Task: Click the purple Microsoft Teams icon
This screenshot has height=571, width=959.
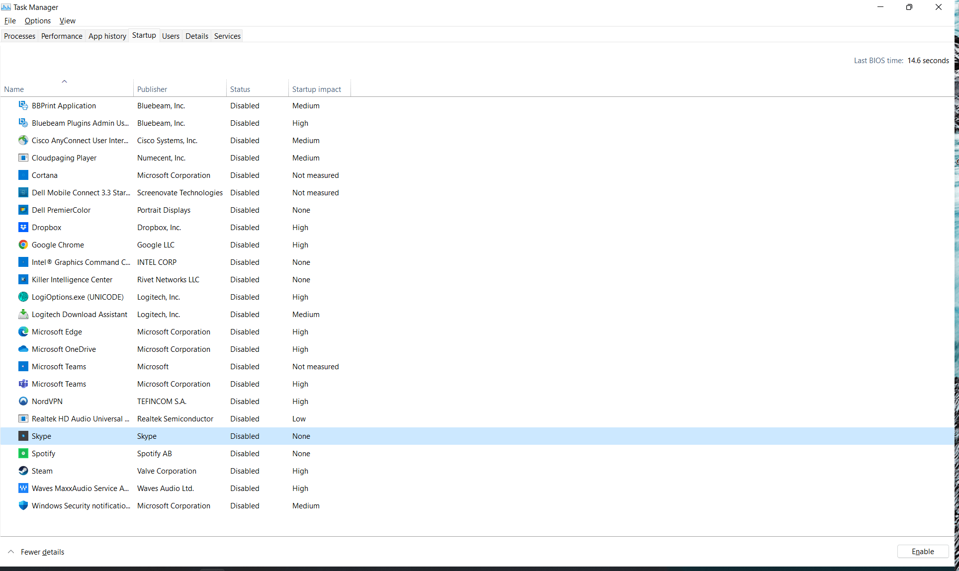Action: [x=23, y=384]
